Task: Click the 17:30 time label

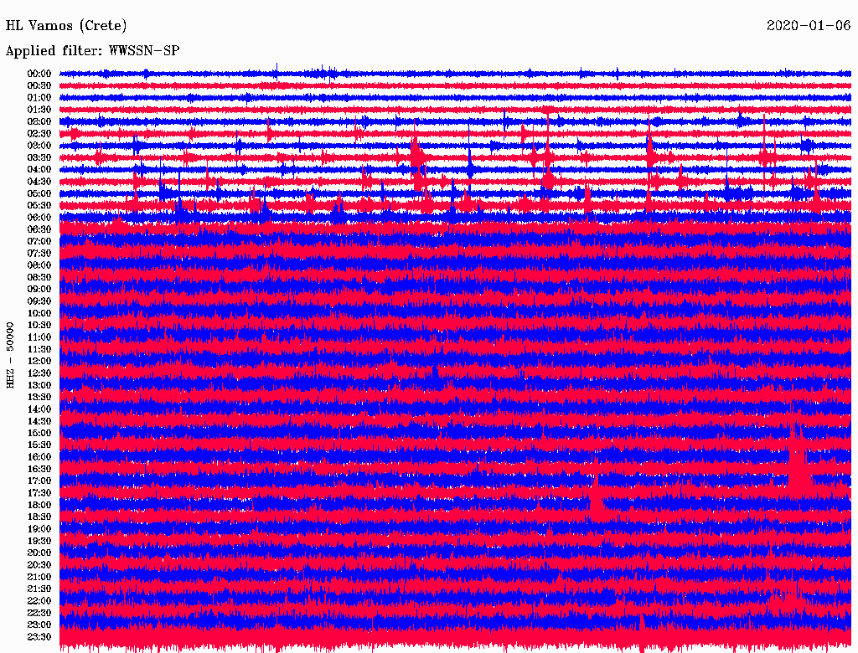Action: coord(39,493)
